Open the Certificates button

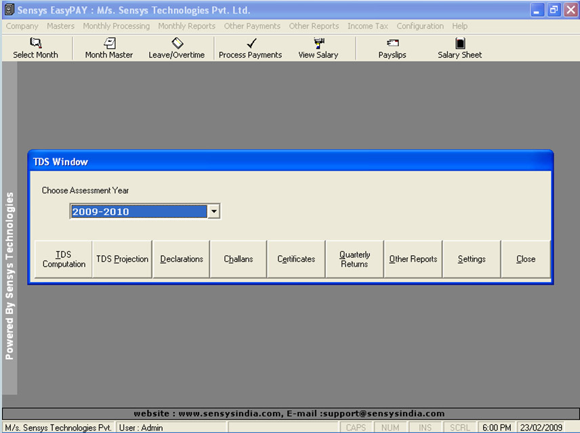coord(296,259)
